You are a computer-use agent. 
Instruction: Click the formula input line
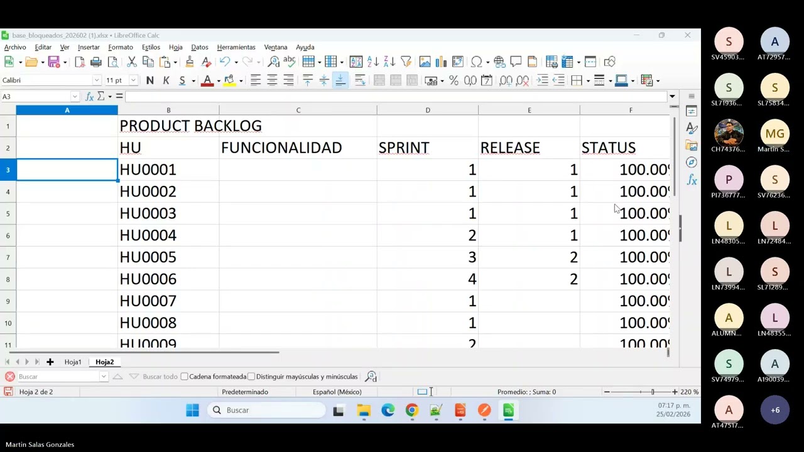click(396, 97)
